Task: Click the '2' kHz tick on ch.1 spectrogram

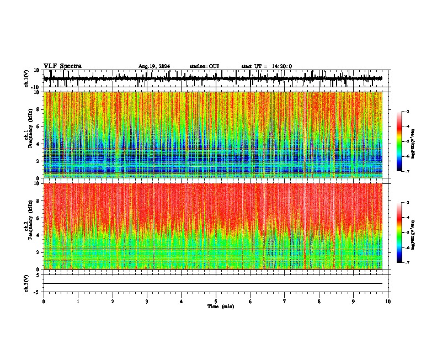Action: point(38,161)
